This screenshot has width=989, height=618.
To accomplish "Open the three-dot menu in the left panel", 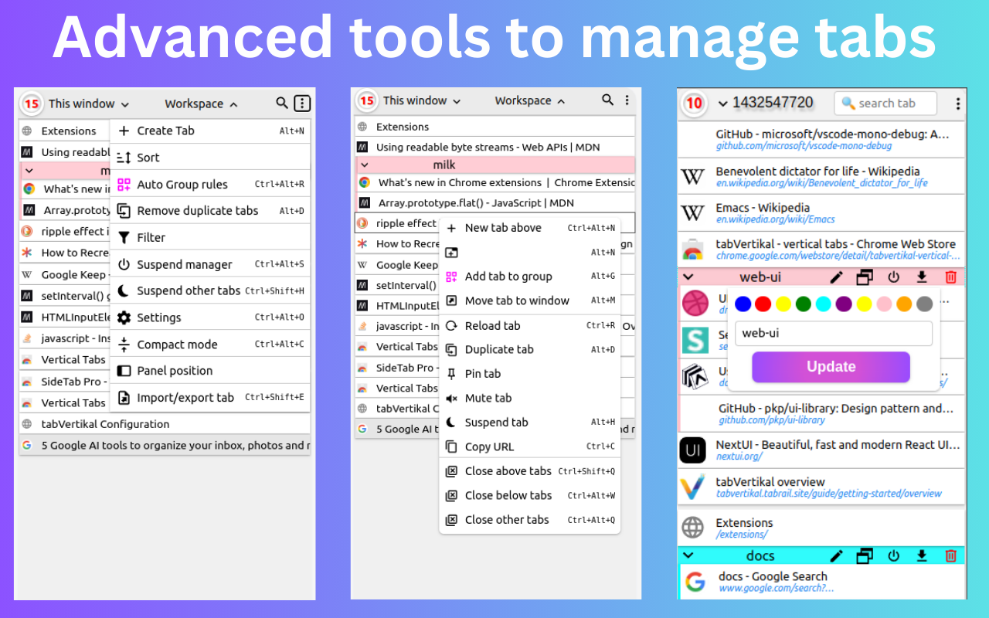I will tap(302, 103).
